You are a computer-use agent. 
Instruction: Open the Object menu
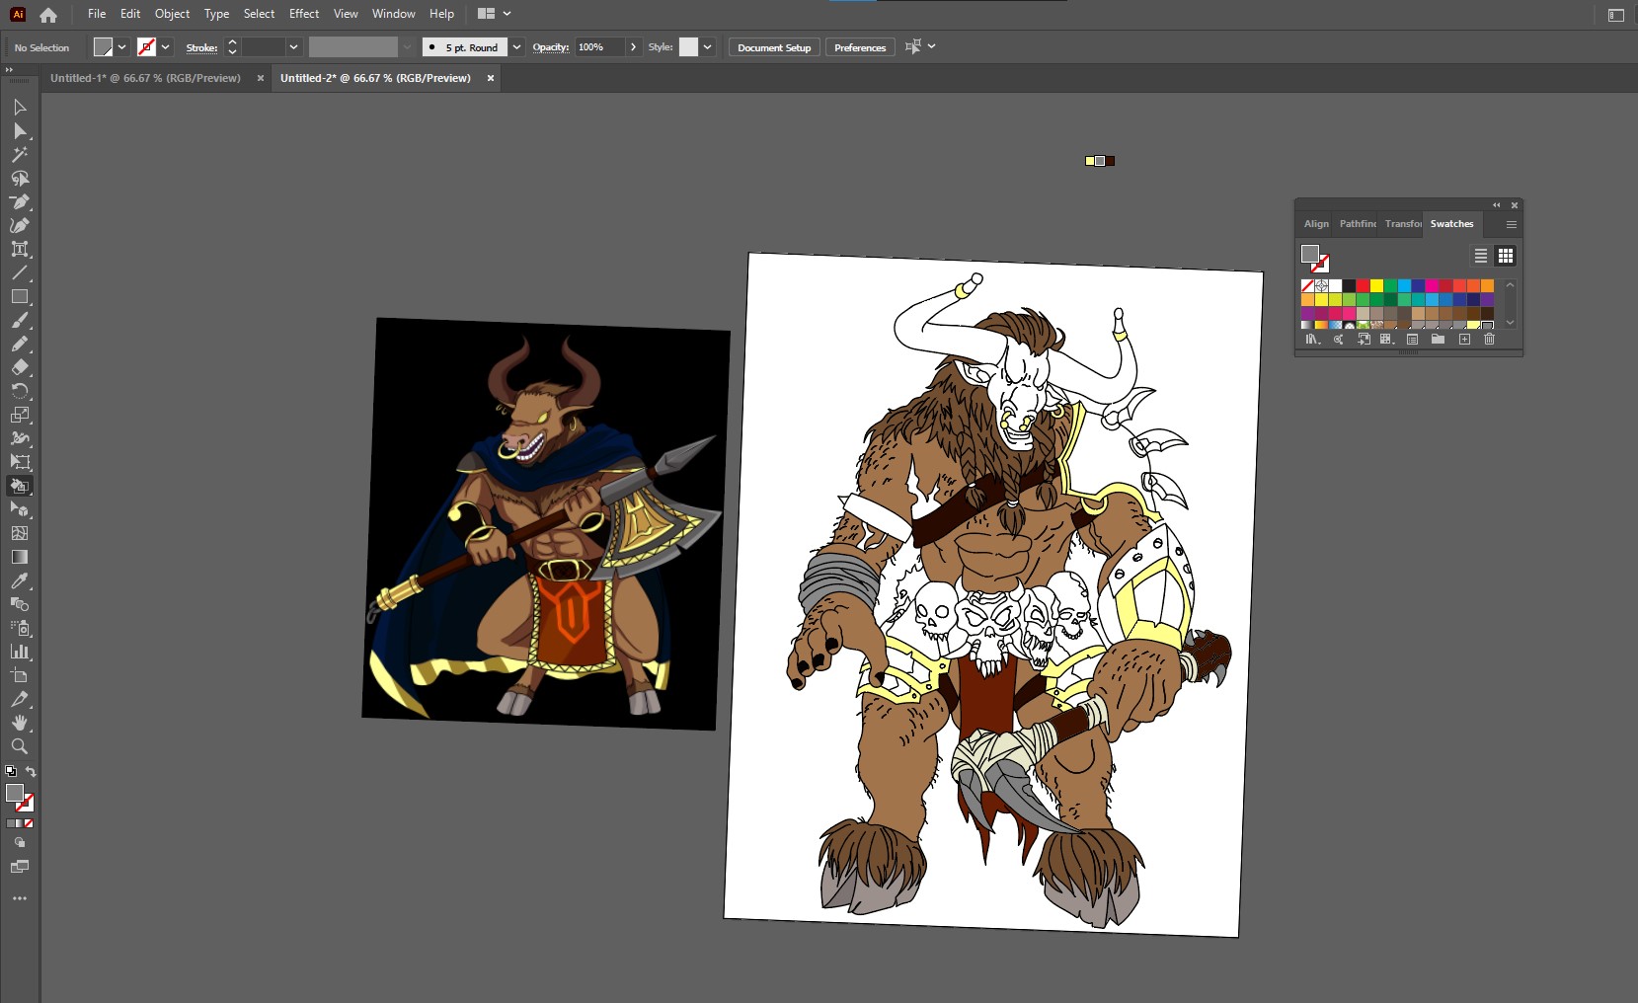172,14
